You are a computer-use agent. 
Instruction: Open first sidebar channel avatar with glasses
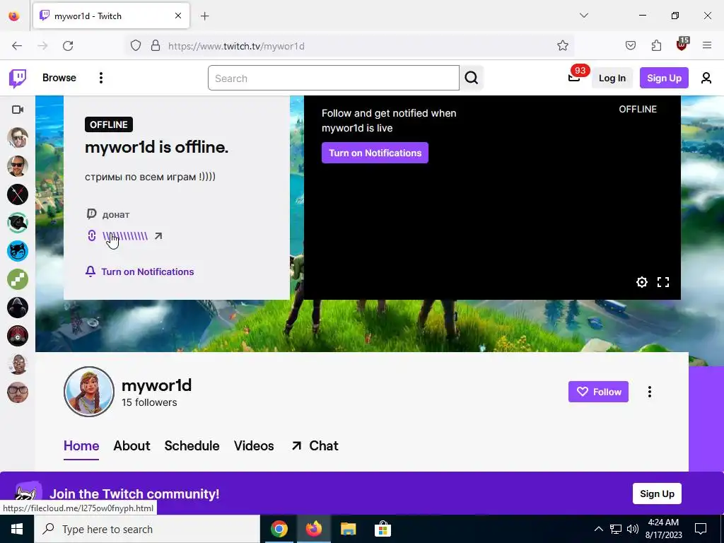18,138
